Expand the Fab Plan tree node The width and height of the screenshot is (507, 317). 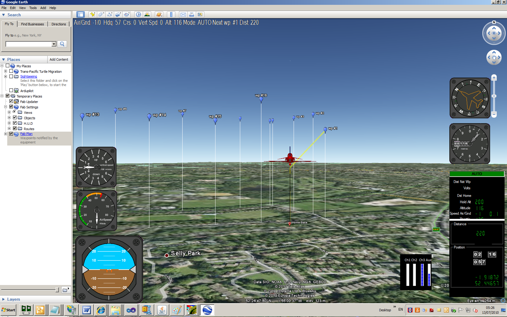coord(5,134)
